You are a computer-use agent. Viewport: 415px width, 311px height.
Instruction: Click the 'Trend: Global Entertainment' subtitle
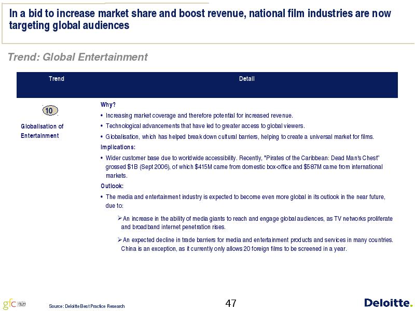77,57
